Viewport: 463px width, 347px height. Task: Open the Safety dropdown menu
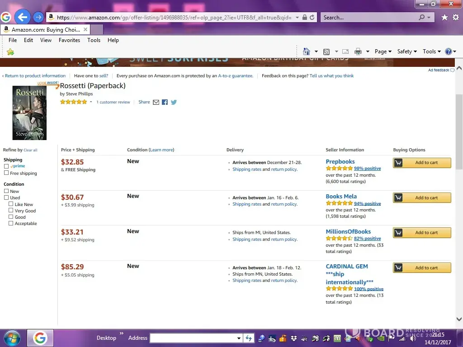tap(407, 52)
